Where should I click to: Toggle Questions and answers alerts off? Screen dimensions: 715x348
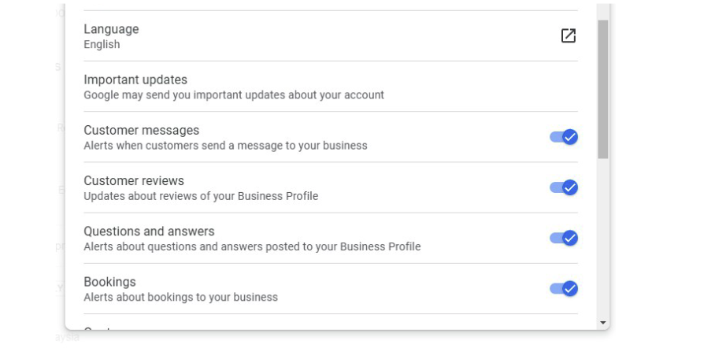pyautogui.click(x=564, y=238)
